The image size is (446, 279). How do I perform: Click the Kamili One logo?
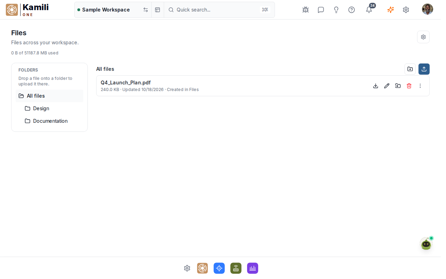coord(27,10)
